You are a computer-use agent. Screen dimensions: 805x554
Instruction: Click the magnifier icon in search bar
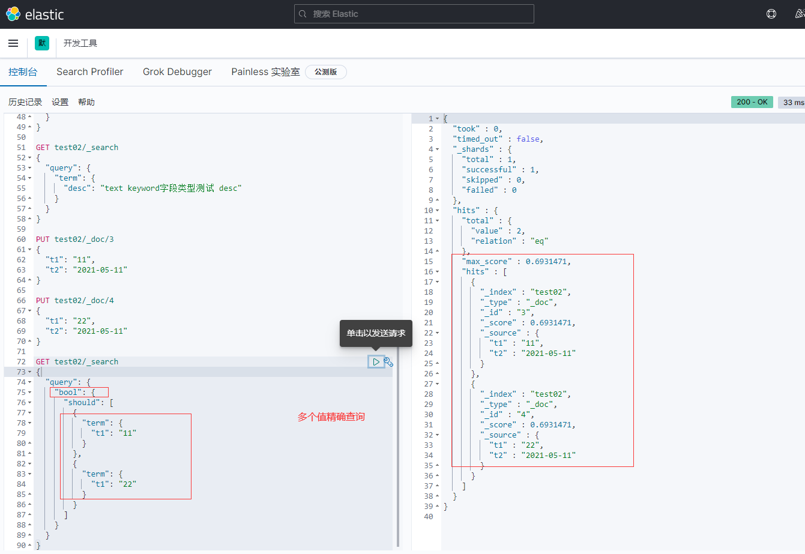coord(303,14)
